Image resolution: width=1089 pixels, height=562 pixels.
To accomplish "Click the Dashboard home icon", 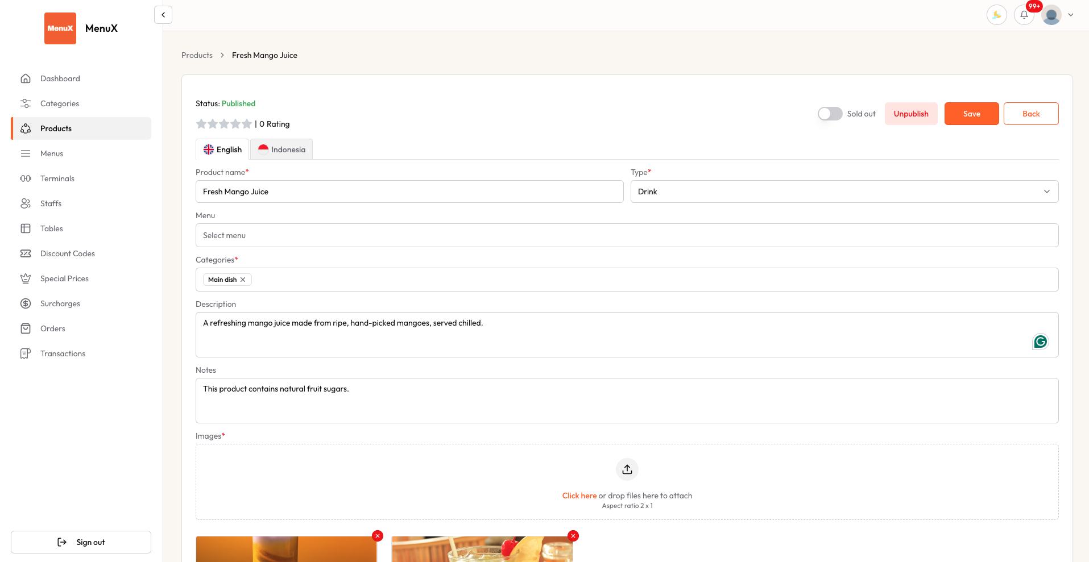I will tap(26, 78).
